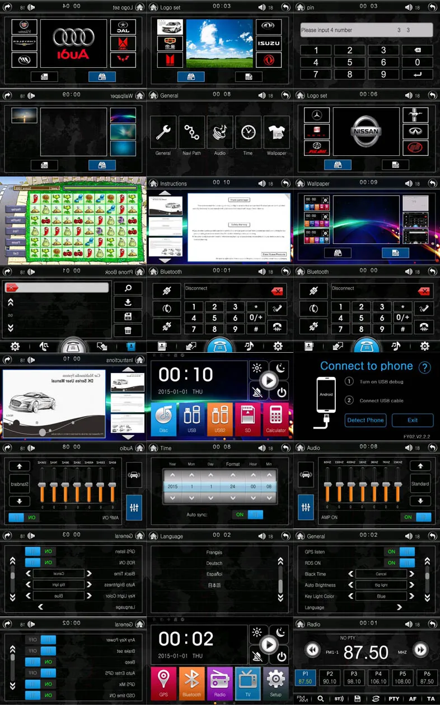
Task: Click the right arrow of Key Light Color, non-mirrored General
Action: coord(411,596)
